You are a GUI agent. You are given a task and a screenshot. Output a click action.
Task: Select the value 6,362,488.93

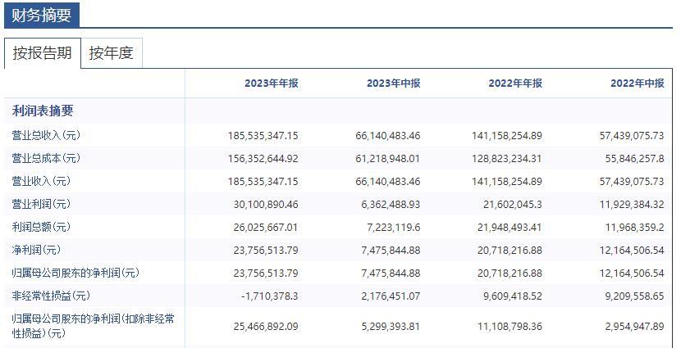click(391, 205)
